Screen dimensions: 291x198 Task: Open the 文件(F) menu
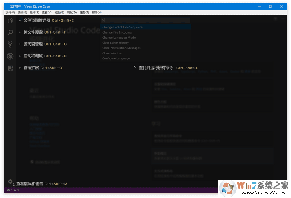10,12
